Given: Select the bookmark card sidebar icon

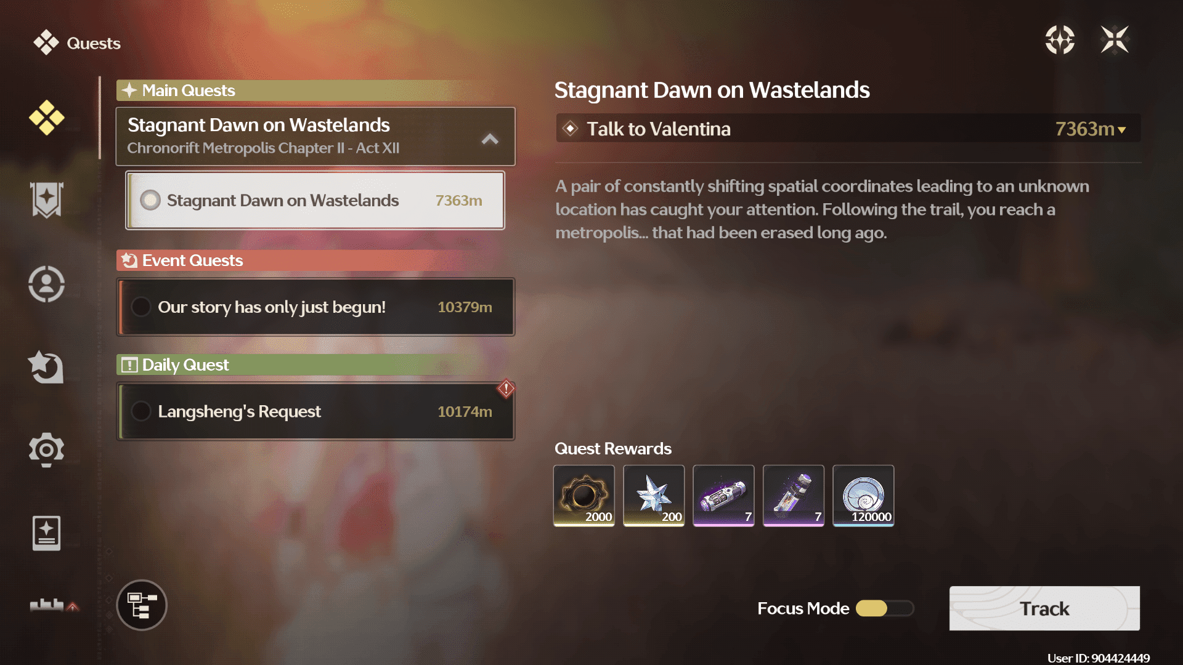Looking at the screenshot, I should point(46,533).
